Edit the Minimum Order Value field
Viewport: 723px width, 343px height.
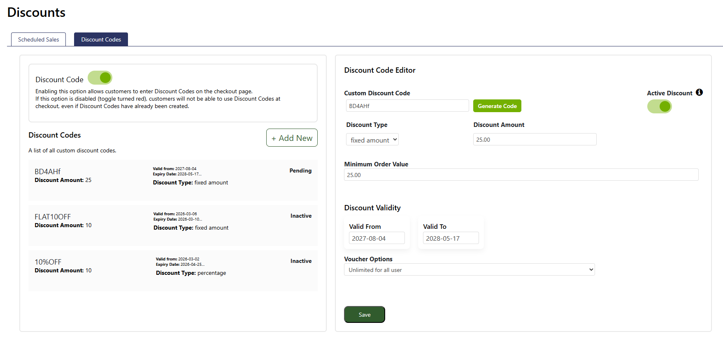[x=521, y=175]
